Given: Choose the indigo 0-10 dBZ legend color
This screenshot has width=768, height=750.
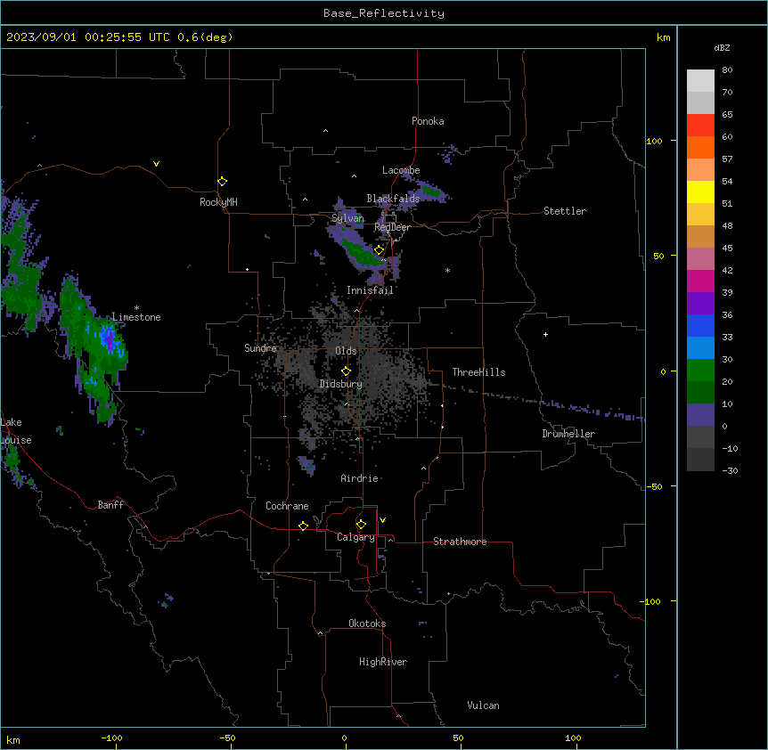Looking at the screenshot, I should 700,415.
